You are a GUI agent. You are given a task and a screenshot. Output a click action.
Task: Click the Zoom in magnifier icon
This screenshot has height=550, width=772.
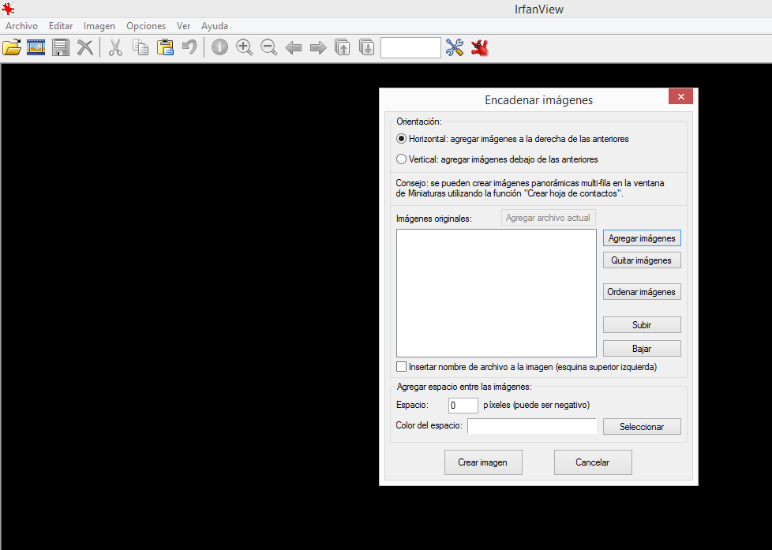pyautogui.click(x=244, y=48)
